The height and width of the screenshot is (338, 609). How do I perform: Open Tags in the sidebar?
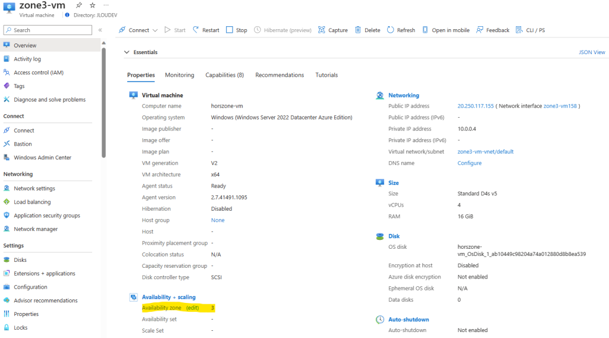(x=19, y=86)
